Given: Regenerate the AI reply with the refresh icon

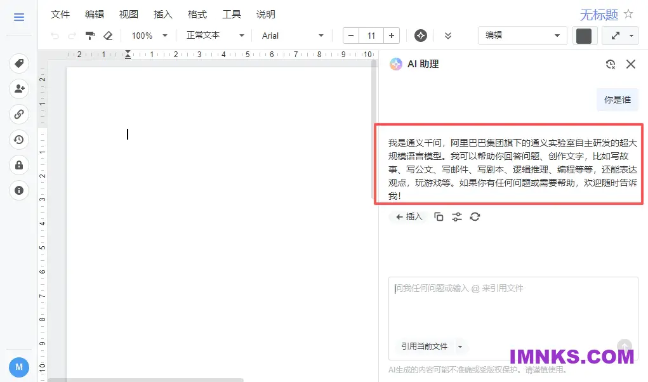Looking at the screenshot, I should (x=475, y=216).
